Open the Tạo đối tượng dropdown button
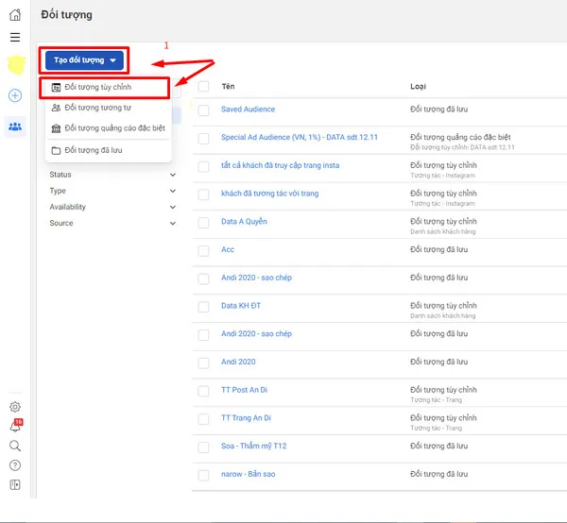Image resolution: width=567 pixels, height=523 pixels. click(85, 60)
